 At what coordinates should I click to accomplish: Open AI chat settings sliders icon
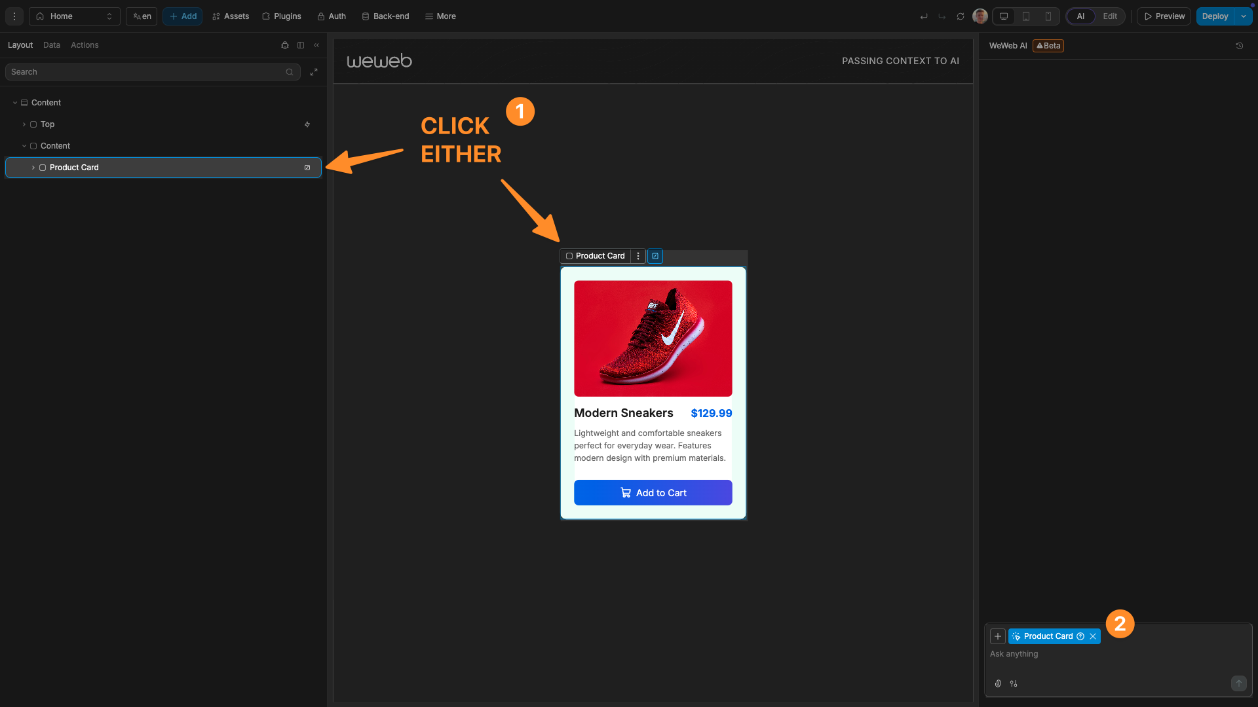pos(1014,683)
